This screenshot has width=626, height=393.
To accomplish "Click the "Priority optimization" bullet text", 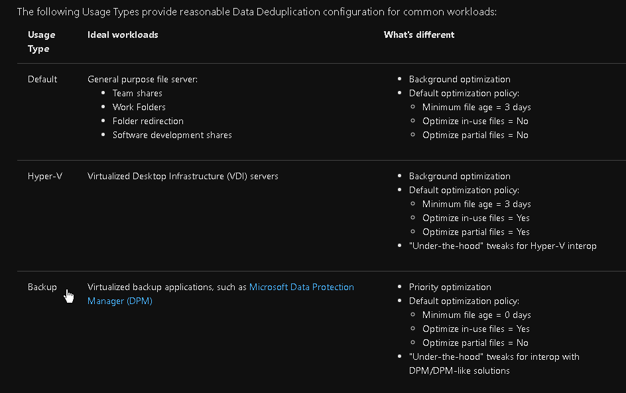I will click(x=450, y=287).
